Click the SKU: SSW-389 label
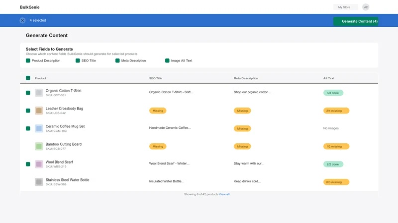Screen dimensions: 398x223 tap(56, 184)
